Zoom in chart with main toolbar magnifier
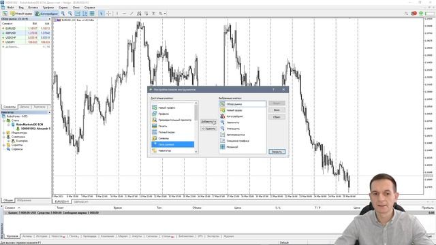Screen dimensions: 436x245 (x=63, y=14)
